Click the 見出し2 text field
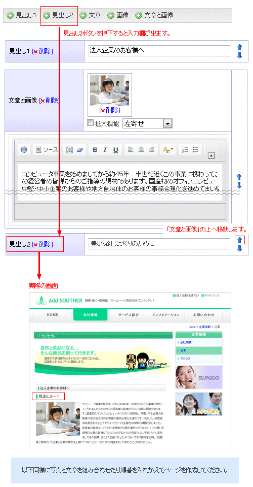 click(x=159, y=244)
